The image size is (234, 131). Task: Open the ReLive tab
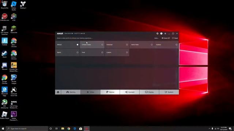click(x=110, y=92)
